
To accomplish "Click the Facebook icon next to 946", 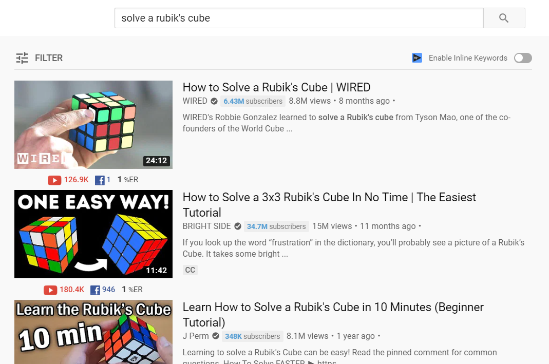I will tap(95, 290).
